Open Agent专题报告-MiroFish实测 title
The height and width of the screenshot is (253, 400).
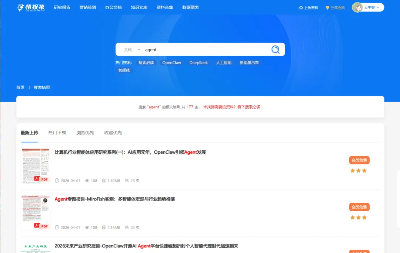pyautogui.click(x=115, y=199)
